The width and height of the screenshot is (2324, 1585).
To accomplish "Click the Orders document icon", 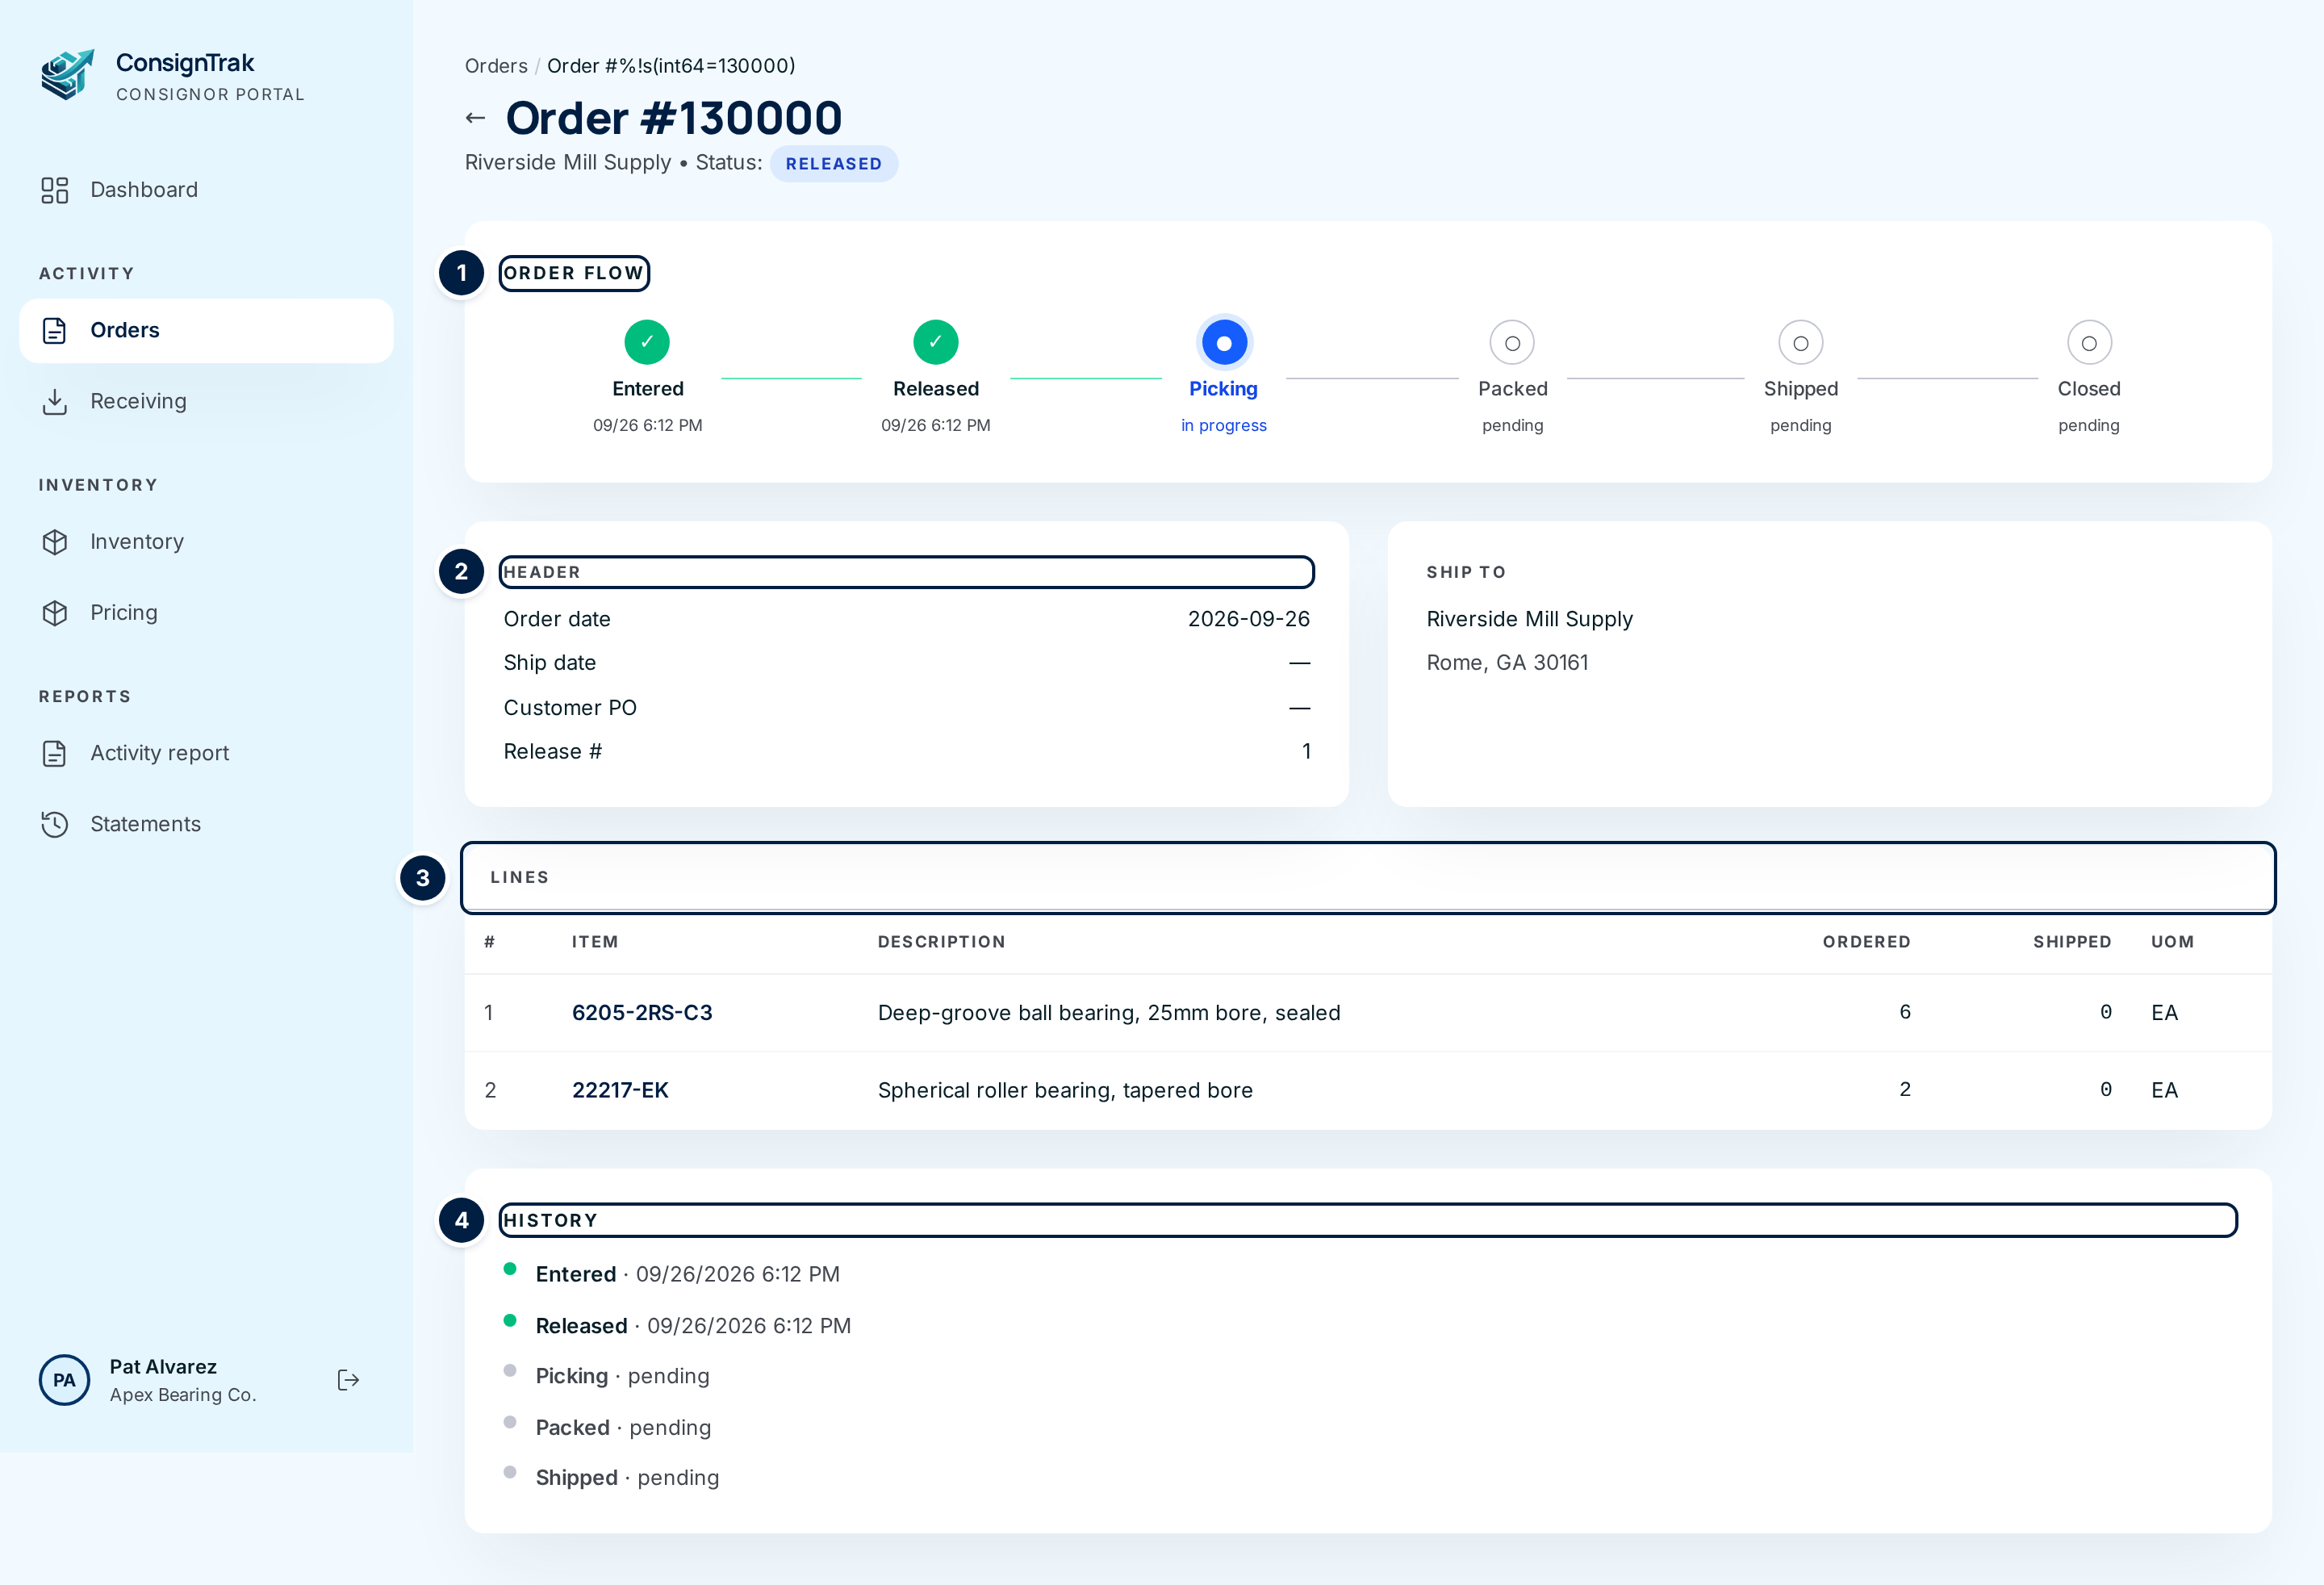I will point(55,331).
